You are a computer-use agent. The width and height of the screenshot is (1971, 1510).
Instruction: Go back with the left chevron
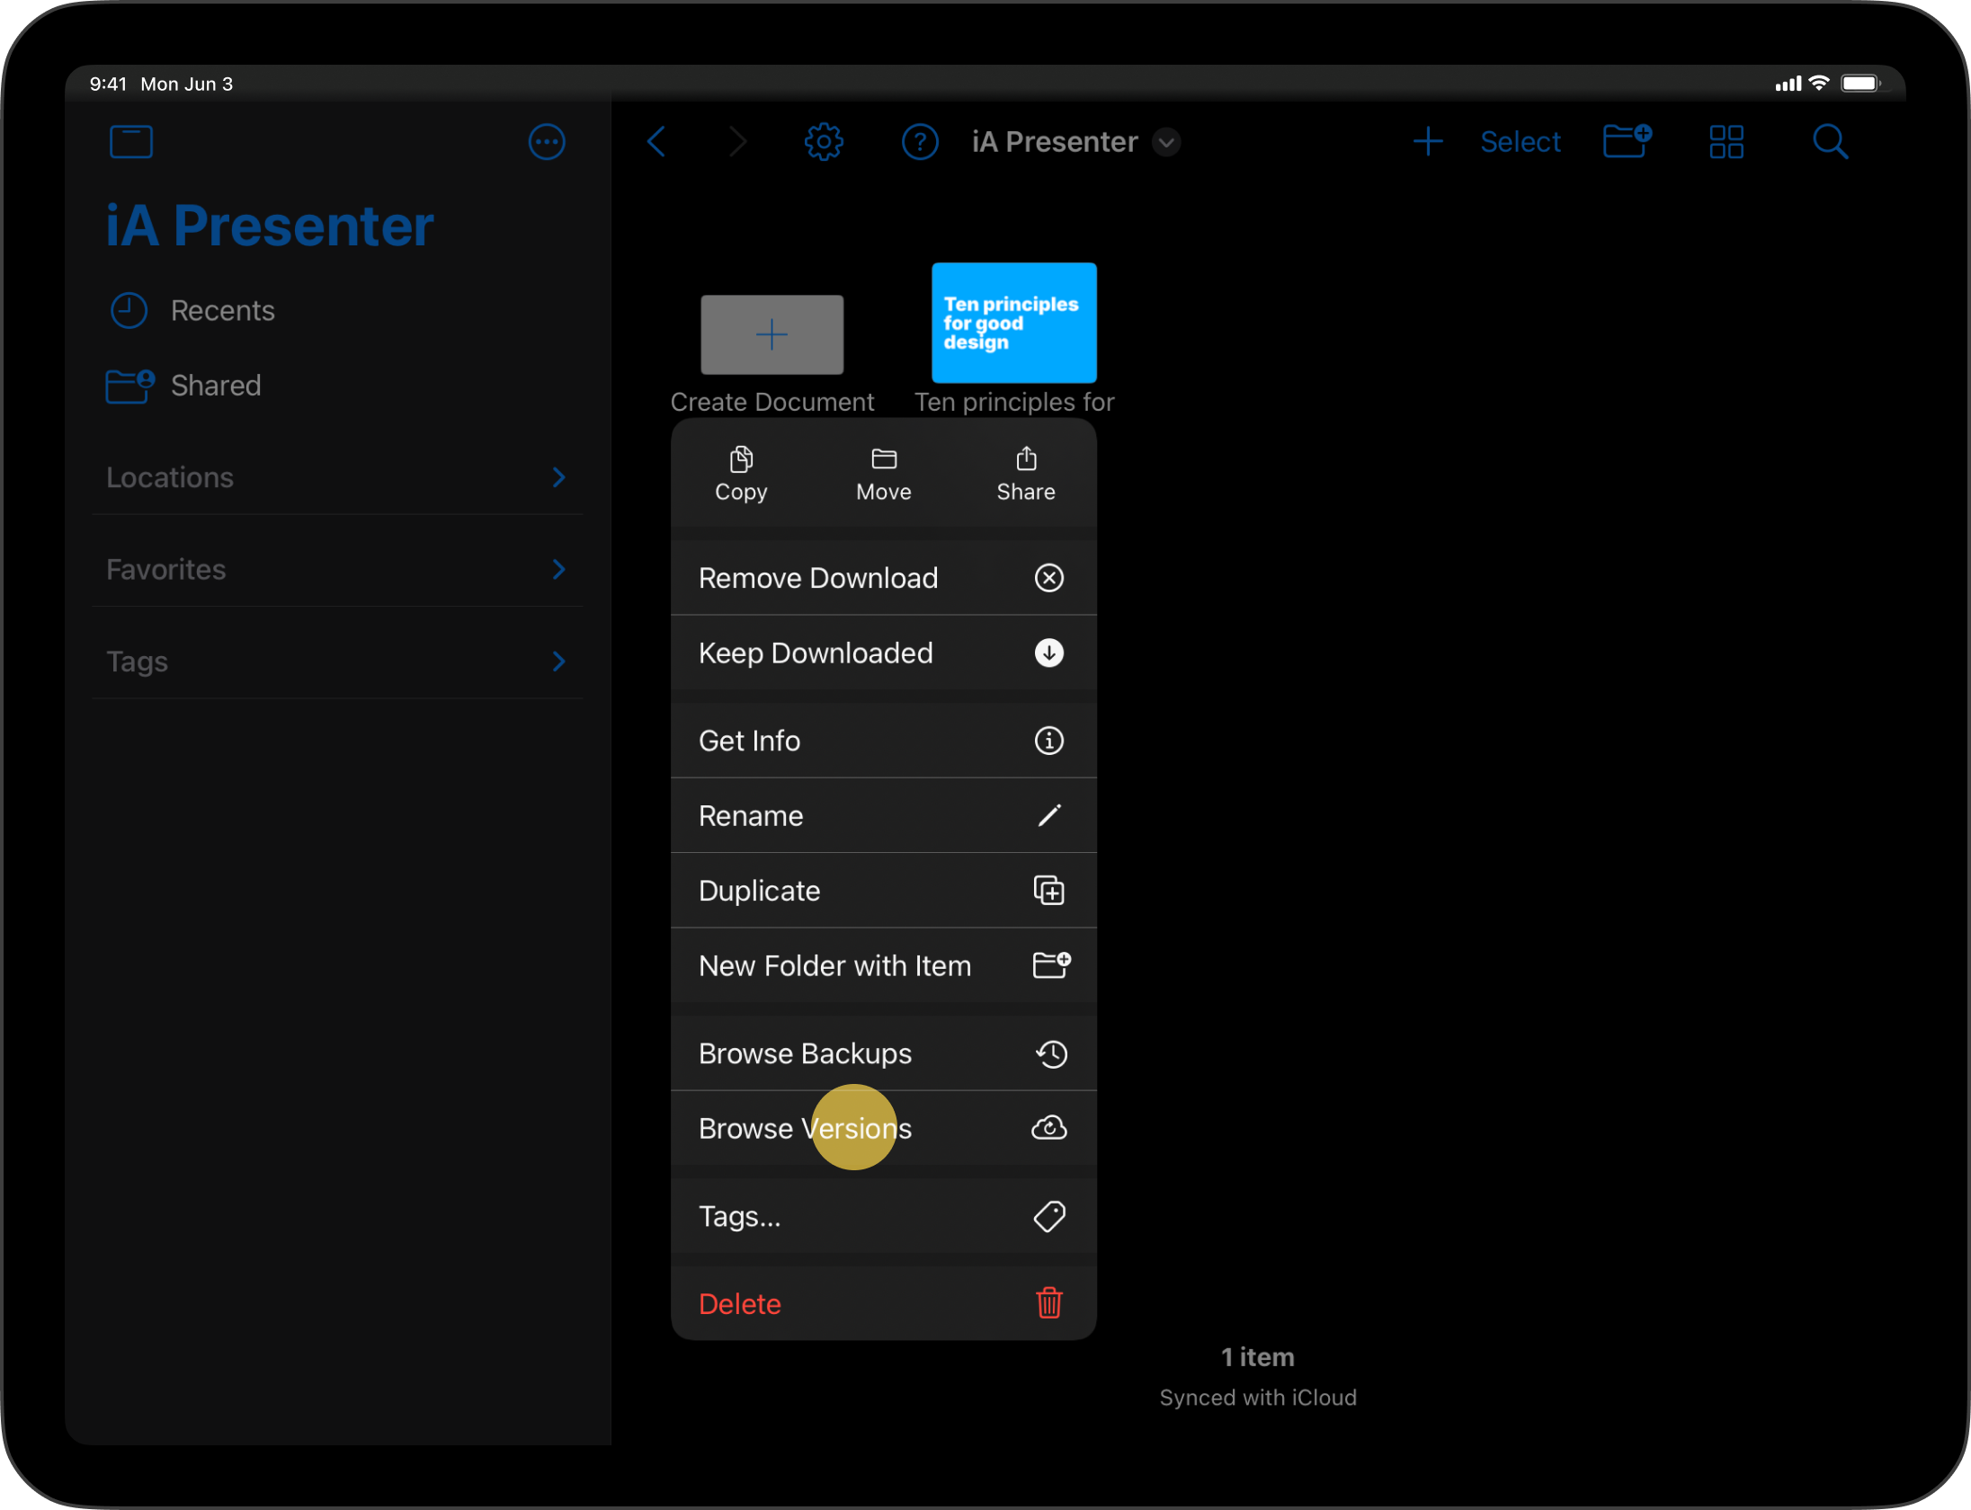click(657, 142)
